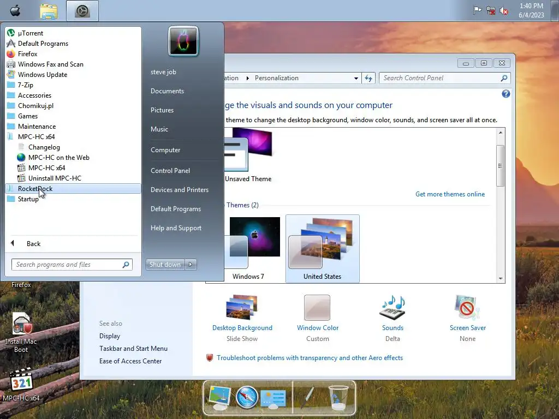This screenshot has width=559, height=419.
Task: Expand the Accessories folder
Action: (73, 95)
